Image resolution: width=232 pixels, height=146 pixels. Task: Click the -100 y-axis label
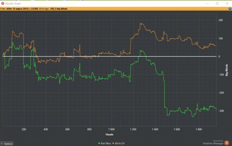click(221, 75)
